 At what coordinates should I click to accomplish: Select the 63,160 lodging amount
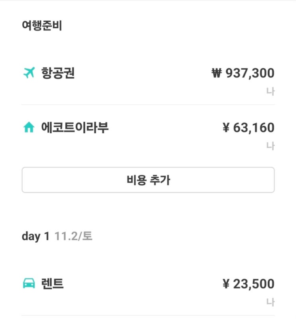(254, 128)
